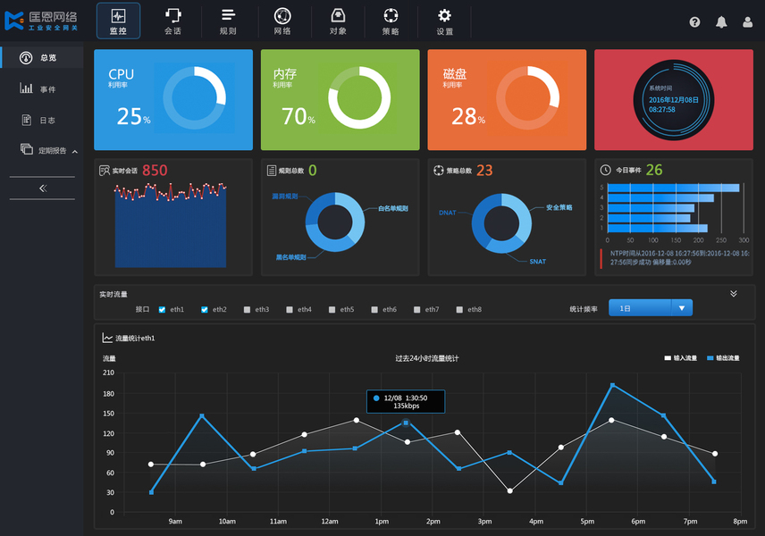This screenshot has height=536, width=765.
Task: Click the CPU usage donut chart
Action: pyautogui.click(x=194, y=98)
